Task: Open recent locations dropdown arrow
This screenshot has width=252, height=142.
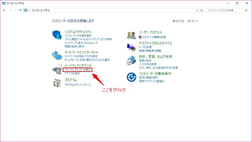Action: pos(16,10)
